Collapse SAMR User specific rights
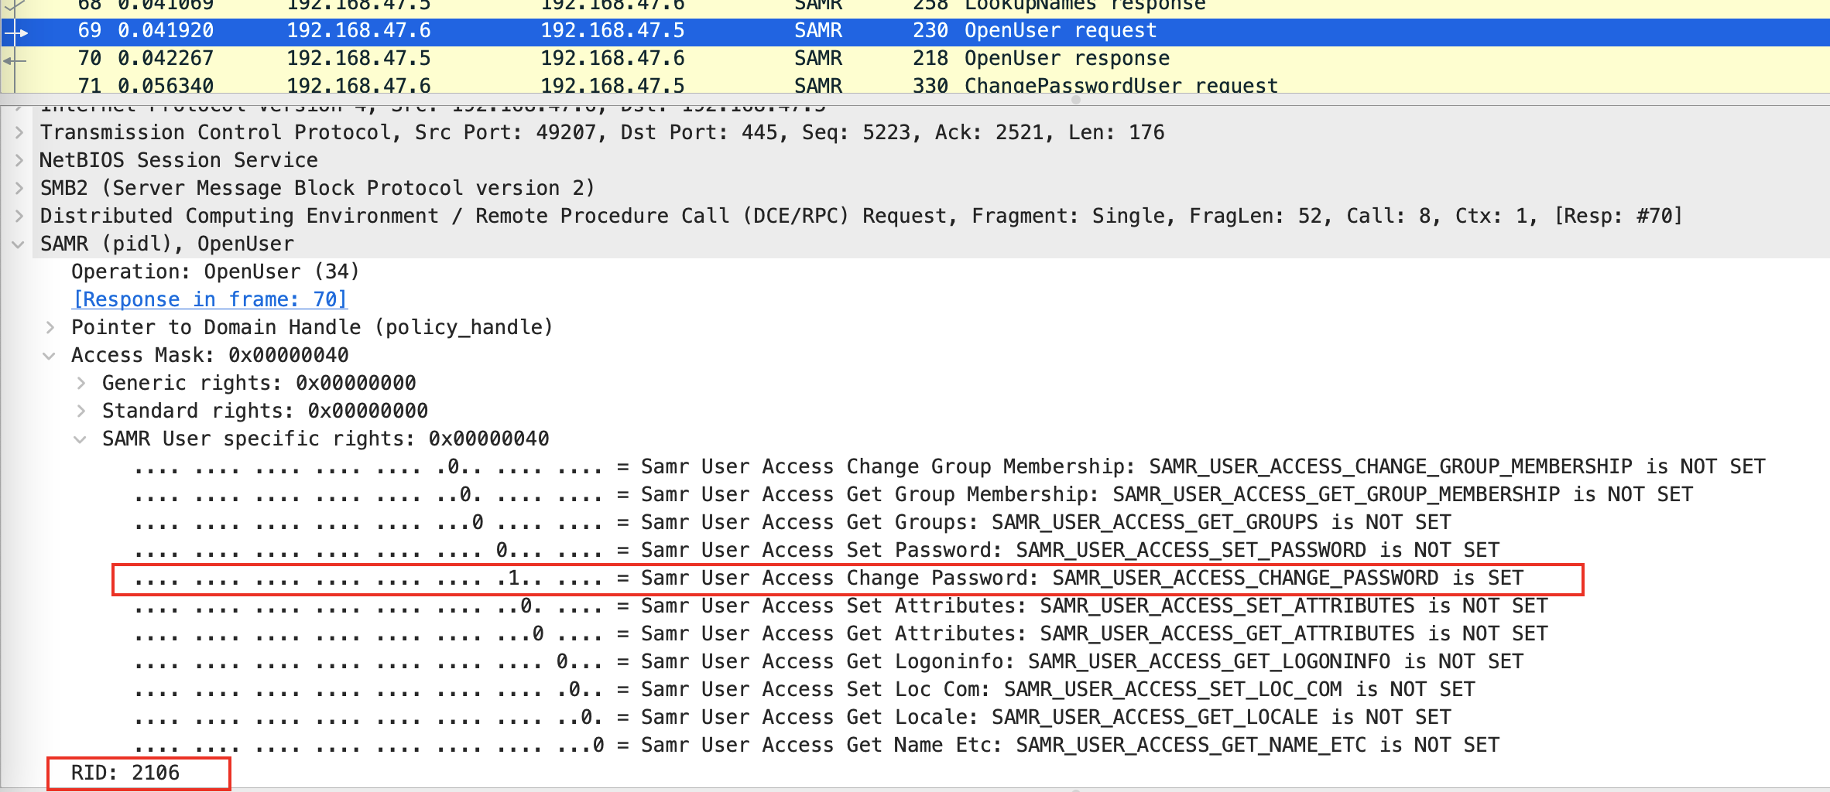1830x792 pixels. coord(80,439)
